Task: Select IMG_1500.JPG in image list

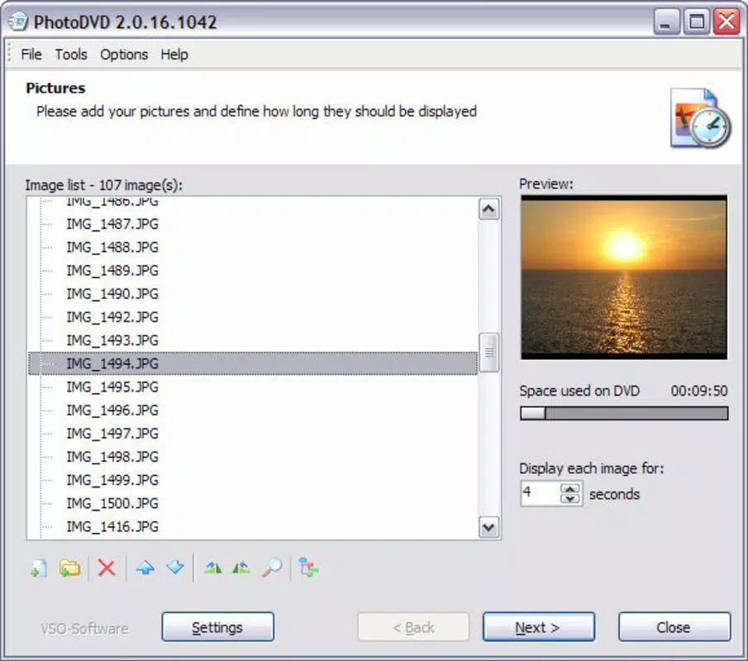Action: coord(112,504)
